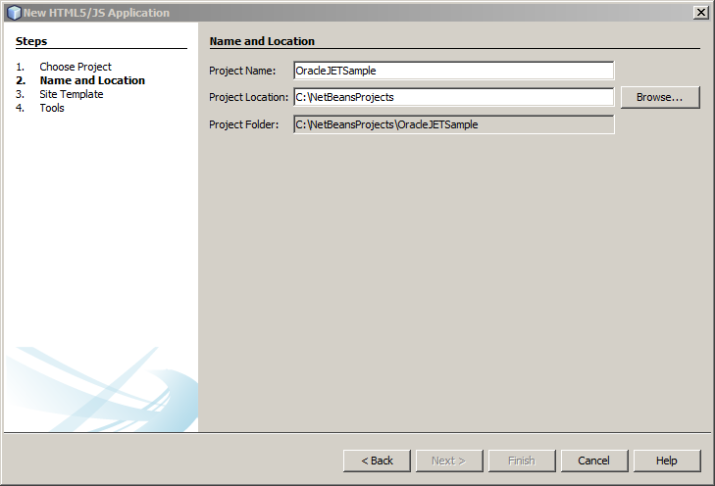715x486 pixels.
Task: Select the 'Name and Location' step in list
Action: coord(92,80)
